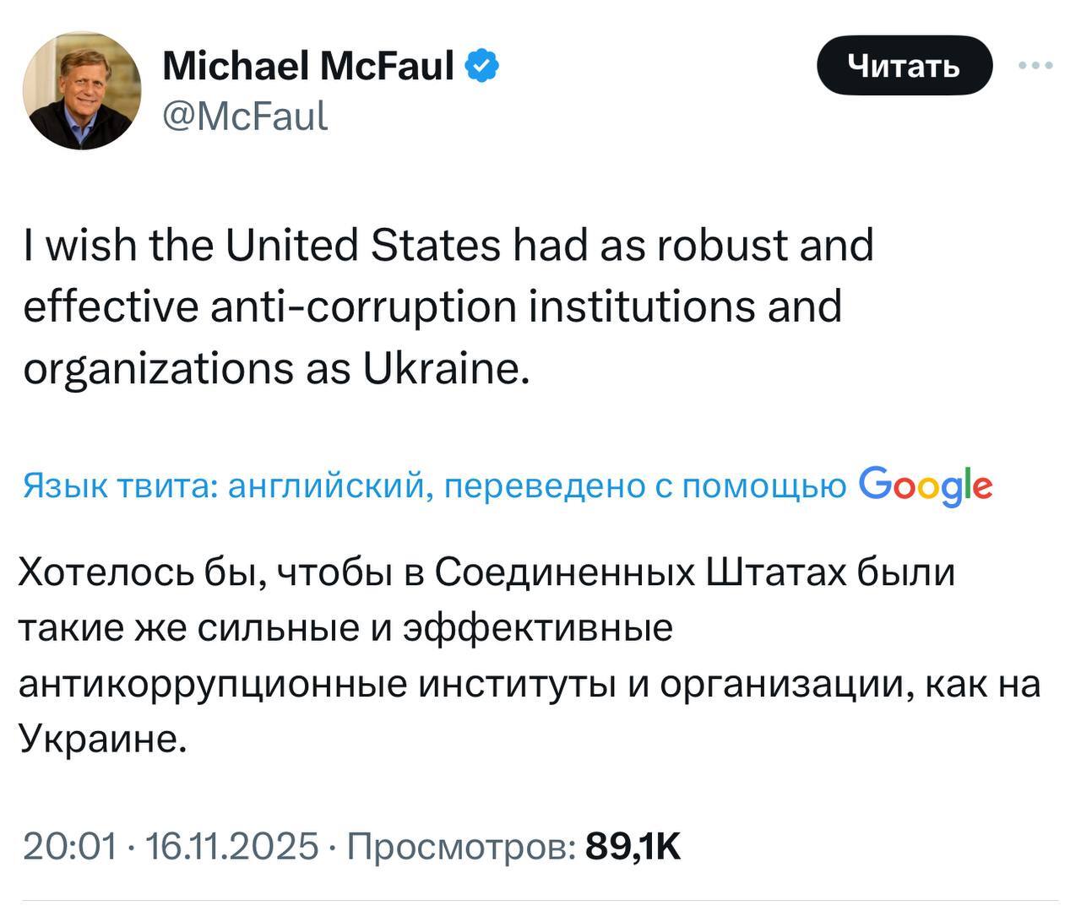Click the phrase "United States" in tweet
The height and width of the screenshot is (911, 1081).
coord(363,247)
